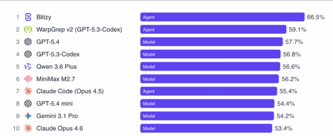Click the Agent tag on Blitzy's bar
Image resolution: width=333 pixels, height=136 pixels.
(149, 17)
